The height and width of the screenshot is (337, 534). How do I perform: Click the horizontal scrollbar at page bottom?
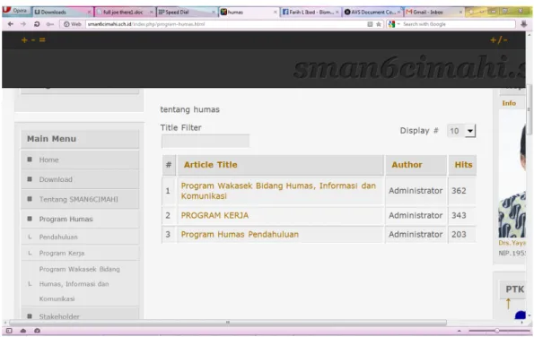(x=227, y=322)
